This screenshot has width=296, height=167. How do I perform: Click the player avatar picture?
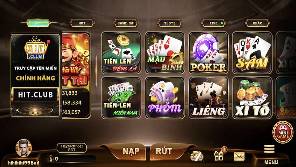[x=24, y=148]
